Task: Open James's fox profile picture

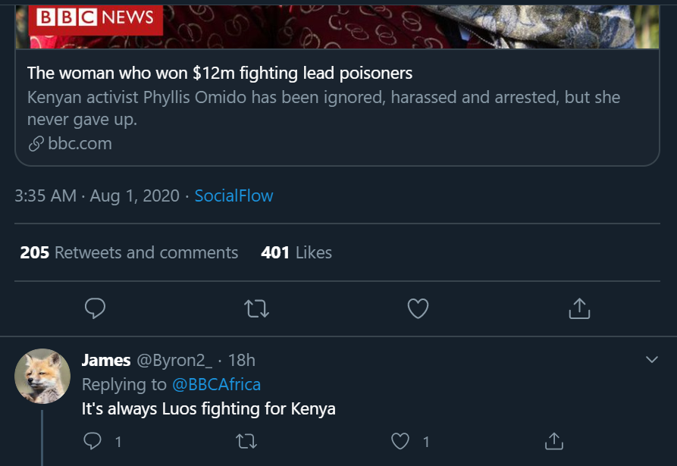Action: point(42,377)
